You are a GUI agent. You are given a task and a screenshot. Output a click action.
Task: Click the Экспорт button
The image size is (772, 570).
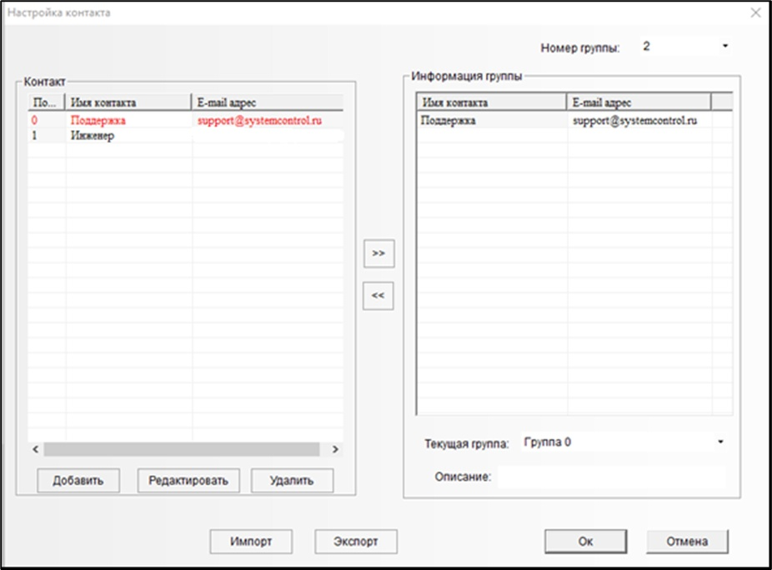[x=356, y=542]
